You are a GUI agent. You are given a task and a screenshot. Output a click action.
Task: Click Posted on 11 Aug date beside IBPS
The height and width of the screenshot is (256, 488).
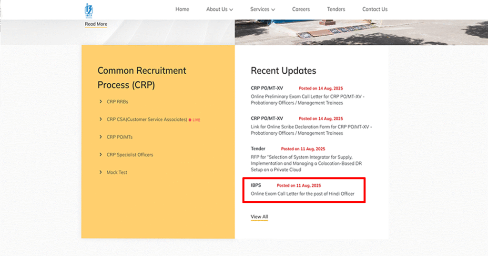pyautogui.click(x=299, y=186)
